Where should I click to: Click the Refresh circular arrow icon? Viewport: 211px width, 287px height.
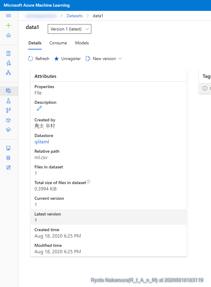(x=31, y=59)
